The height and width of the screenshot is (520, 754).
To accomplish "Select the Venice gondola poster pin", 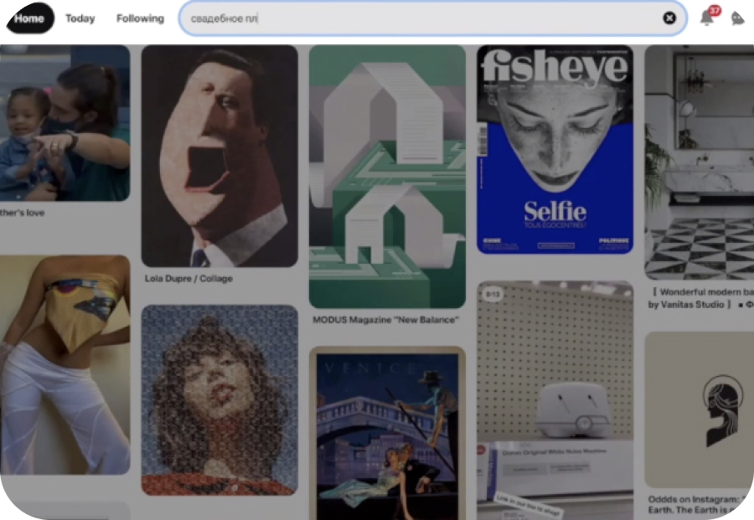I will [x=387, y=431].
